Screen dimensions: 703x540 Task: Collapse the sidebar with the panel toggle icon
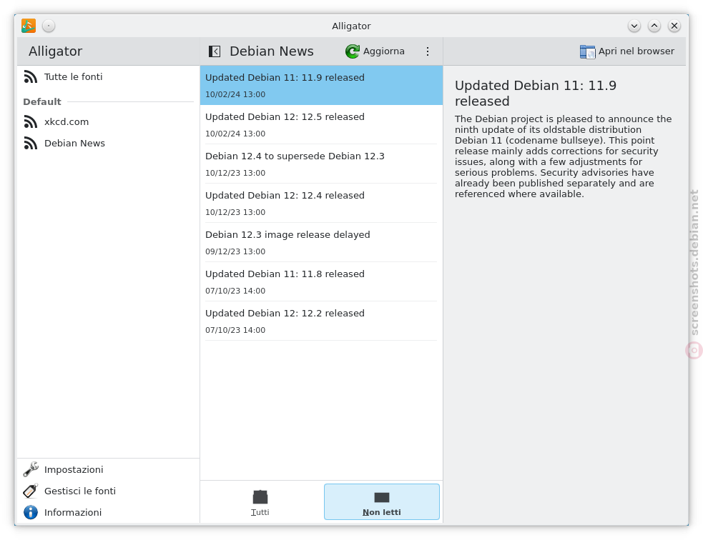215,51
